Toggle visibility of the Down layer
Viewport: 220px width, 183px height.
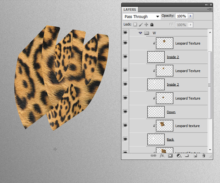[x=125, y=112]
